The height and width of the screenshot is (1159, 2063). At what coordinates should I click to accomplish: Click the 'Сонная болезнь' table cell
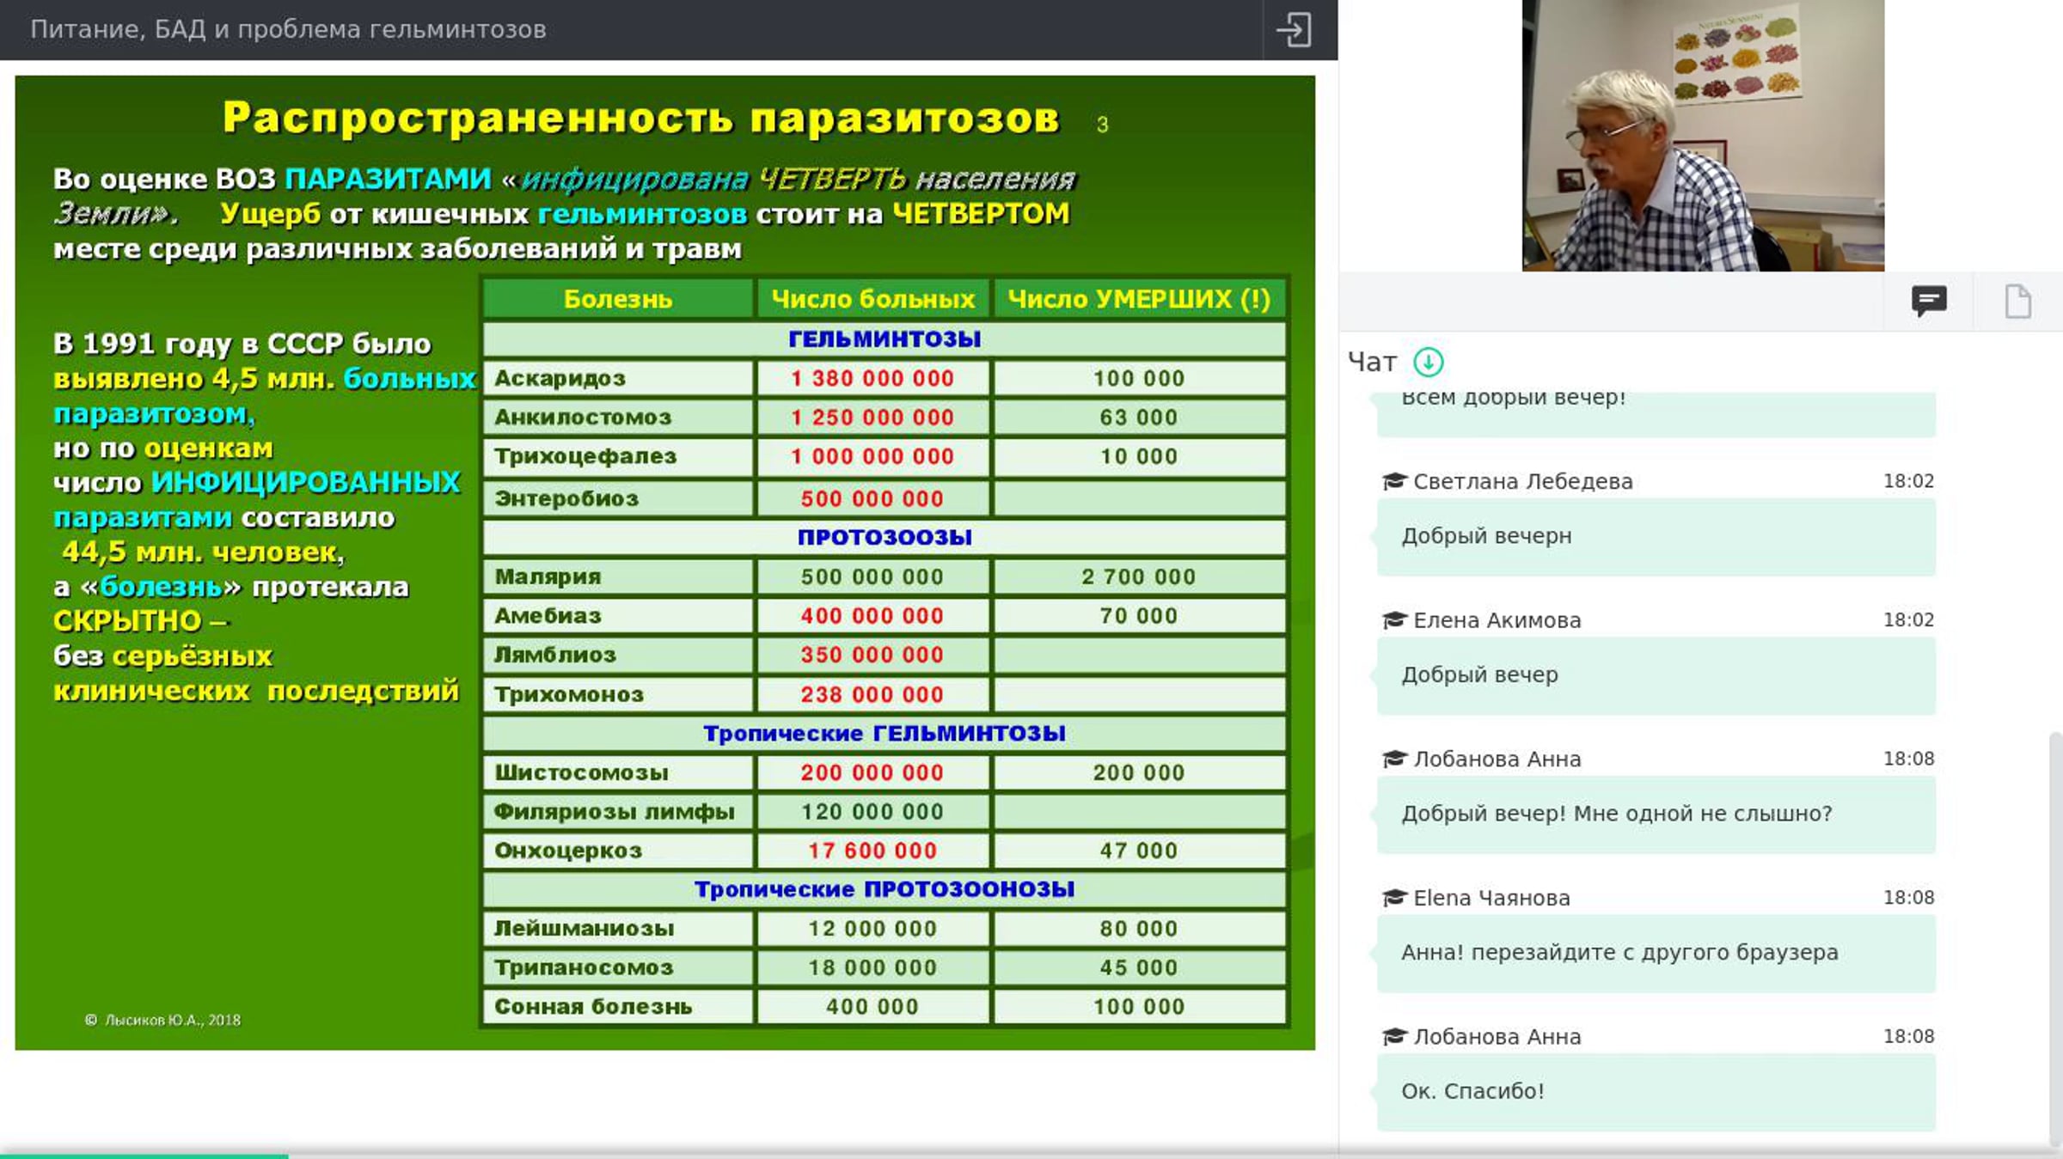618,1007
